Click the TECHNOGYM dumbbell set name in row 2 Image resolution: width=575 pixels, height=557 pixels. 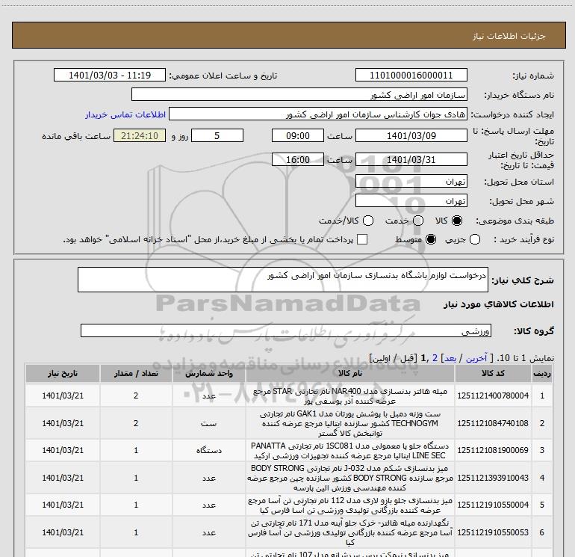tap(349, 423)
